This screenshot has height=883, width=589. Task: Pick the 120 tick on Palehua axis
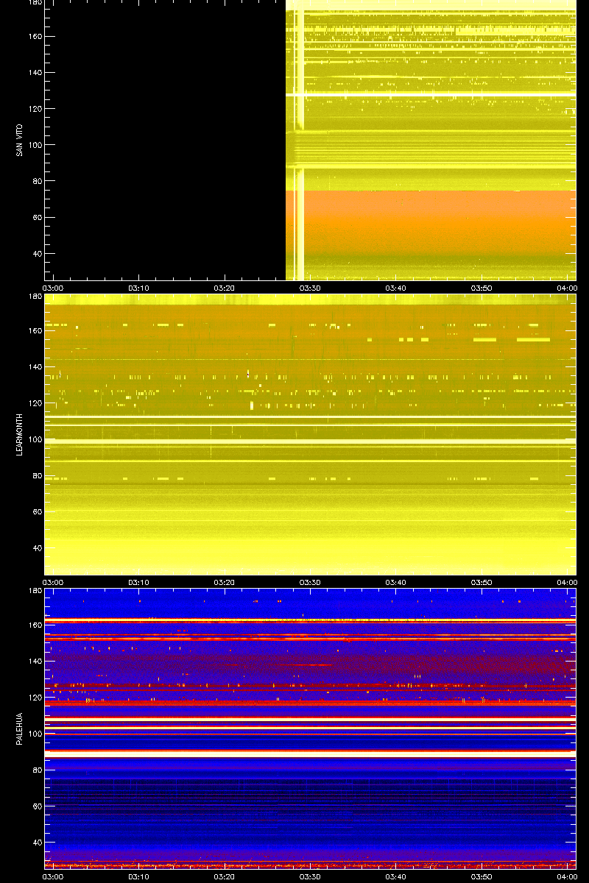click(x=35, y=698)
